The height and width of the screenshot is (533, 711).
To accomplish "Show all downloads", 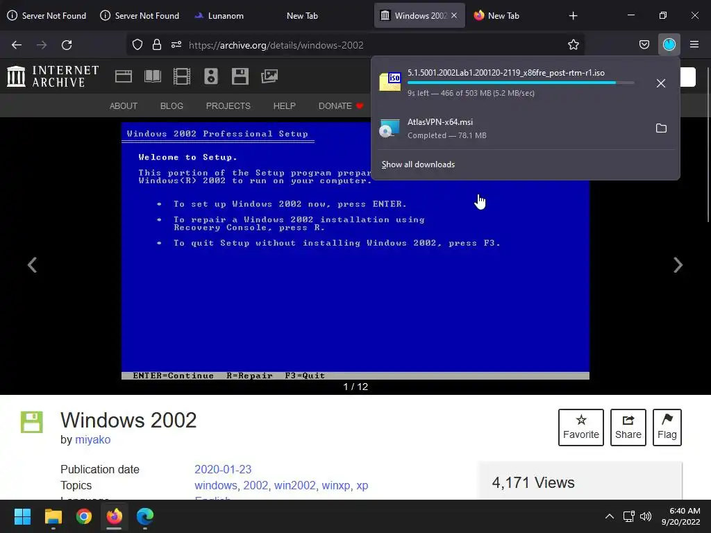I will click(418, 164).
